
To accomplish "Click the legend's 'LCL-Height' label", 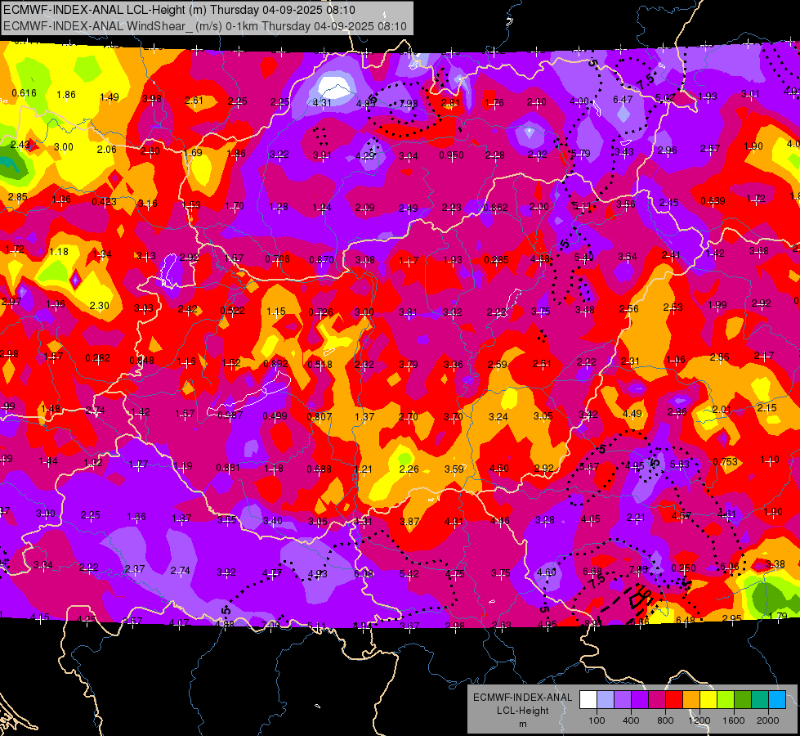I will 522,711.
